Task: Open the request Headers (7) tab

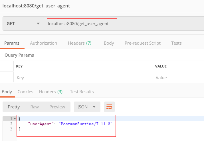Action: (80, 43)
